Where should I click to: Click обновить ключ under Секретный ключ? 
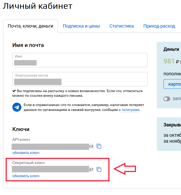click(x=26, y=176)
